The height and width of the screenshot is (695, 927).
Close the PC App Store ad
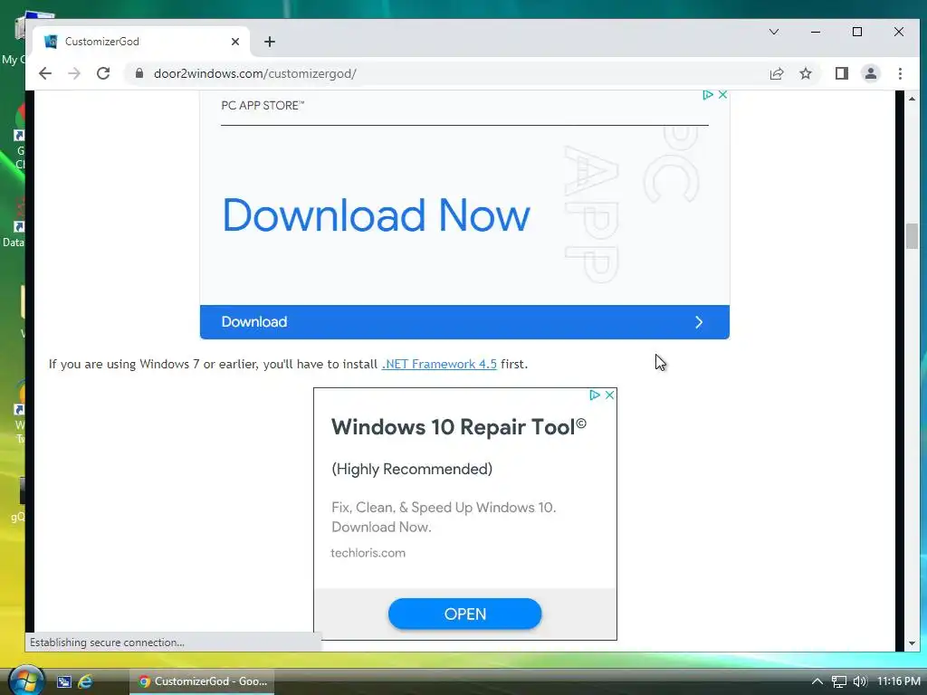point(722,94)
